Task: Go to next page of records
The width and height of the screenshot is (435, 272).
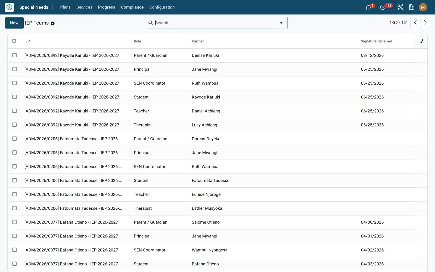Action: pos(425,23)
